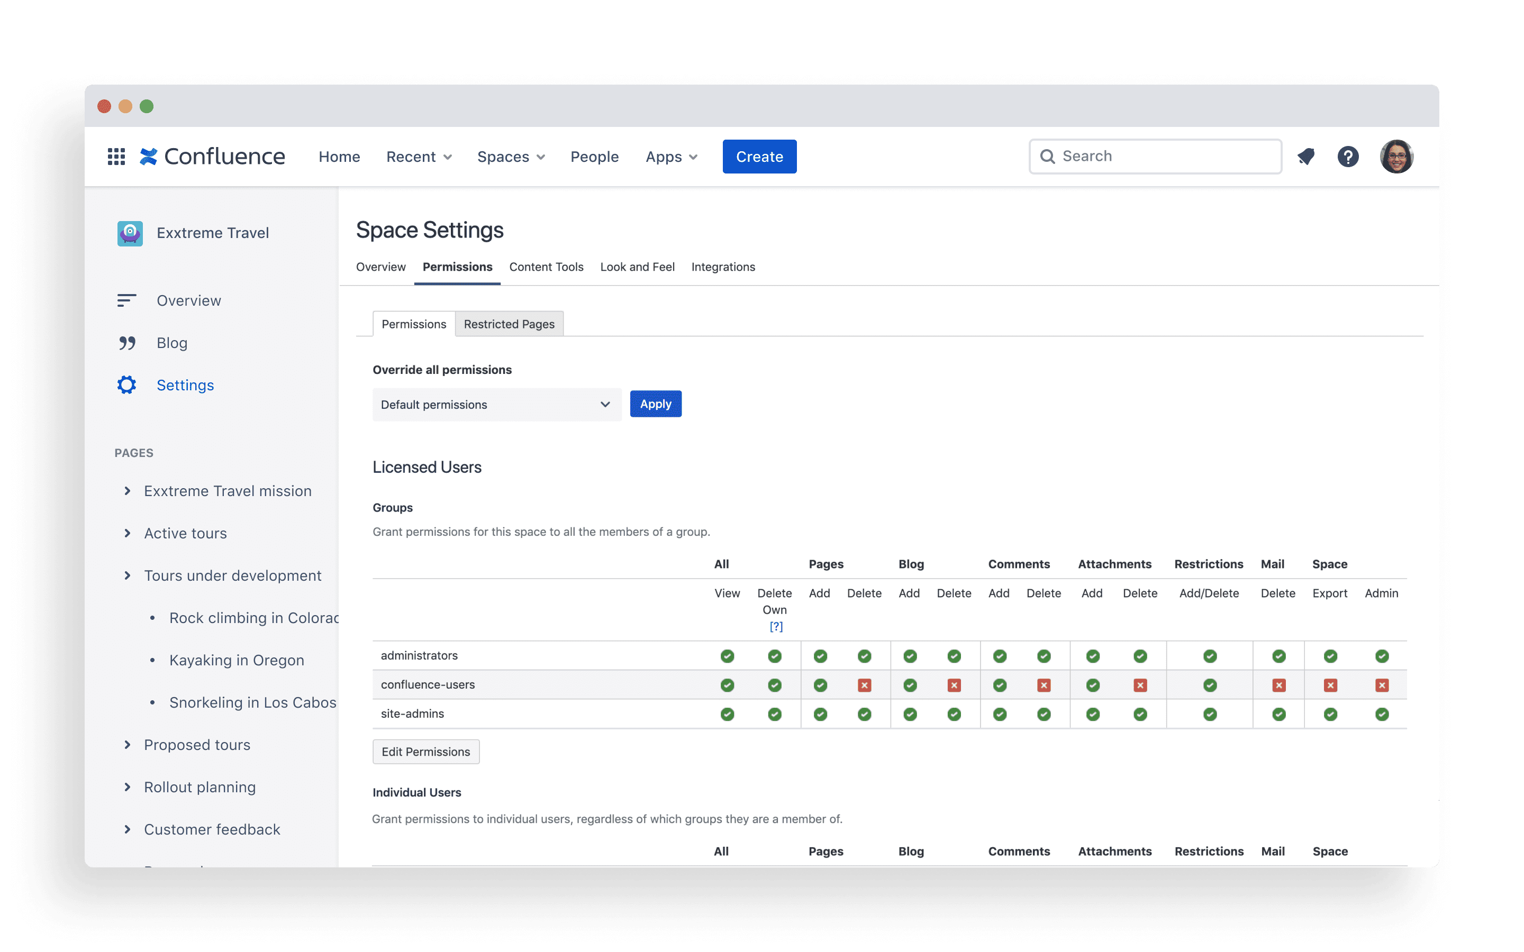This screenshot has height=952, width=1524.
Task: Toggle confluence-users Delete Pages permission
Action: [x=864, y=684]
